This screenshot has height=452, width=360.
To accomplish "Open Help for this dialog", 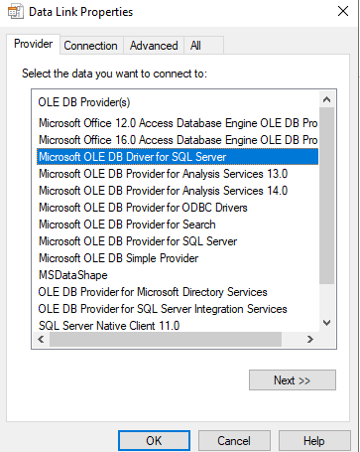I will (314, 441).
